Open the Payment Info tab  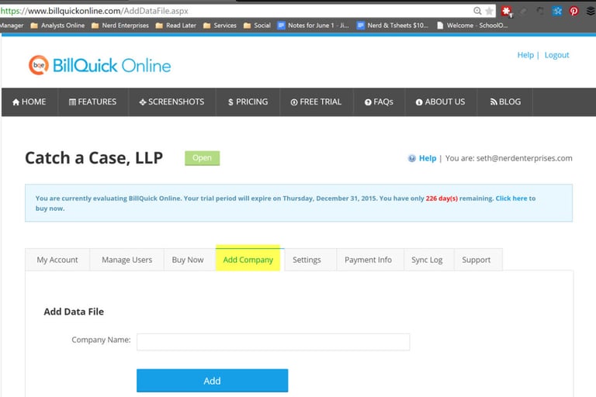point(369,260)
